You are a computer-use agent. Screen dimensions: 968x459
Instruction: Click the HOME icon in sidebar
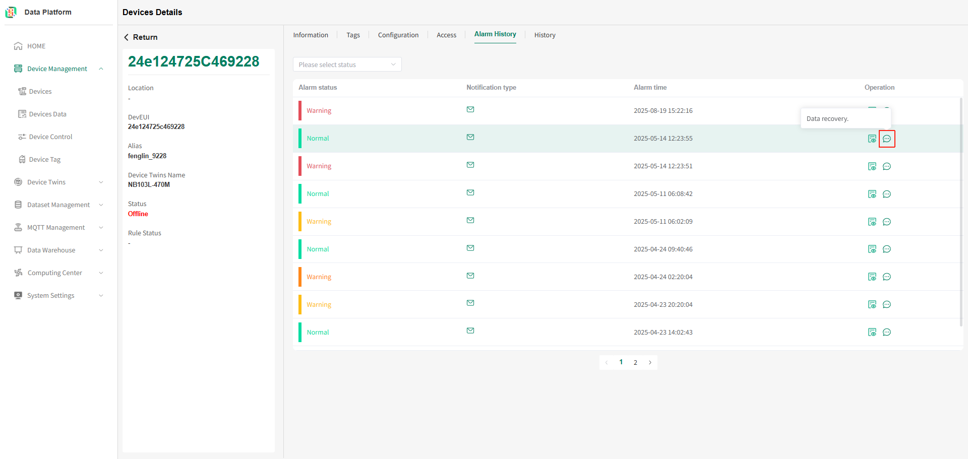[x=18, y=46]
